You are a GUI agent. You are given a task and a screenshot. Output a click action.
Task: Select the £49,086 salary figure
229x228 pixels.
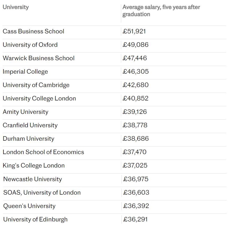(x=136, y=45)
